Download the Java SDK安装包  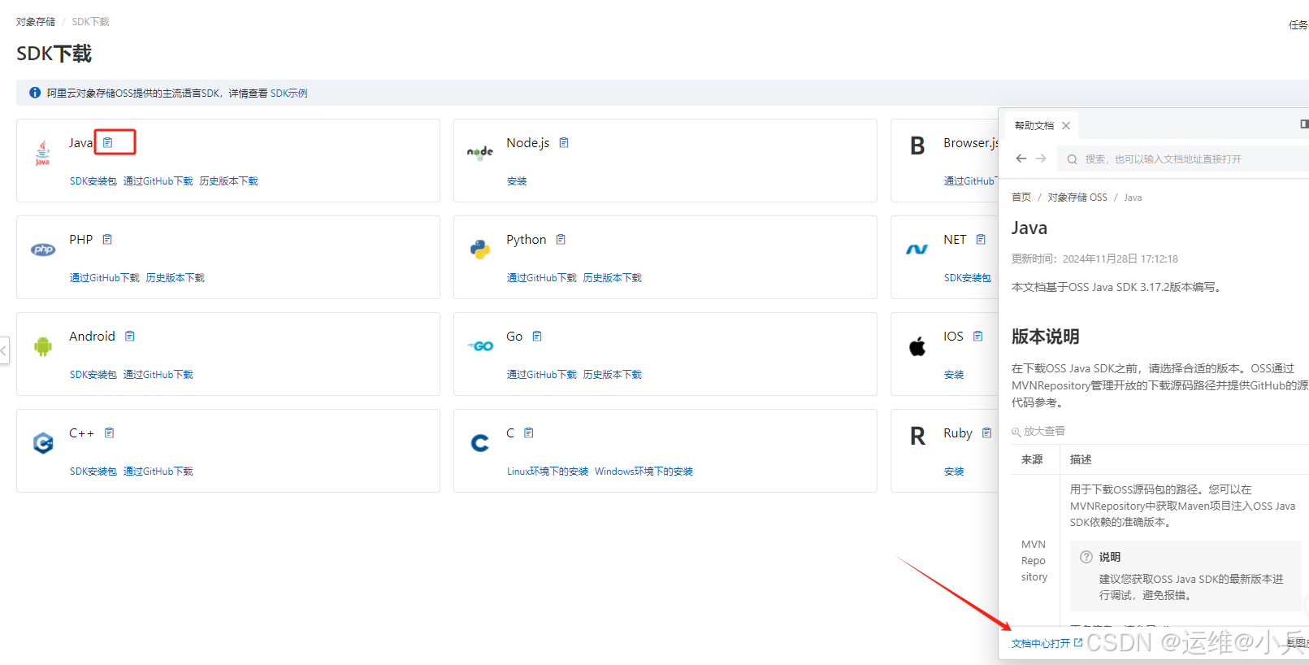tap(93, 181)
